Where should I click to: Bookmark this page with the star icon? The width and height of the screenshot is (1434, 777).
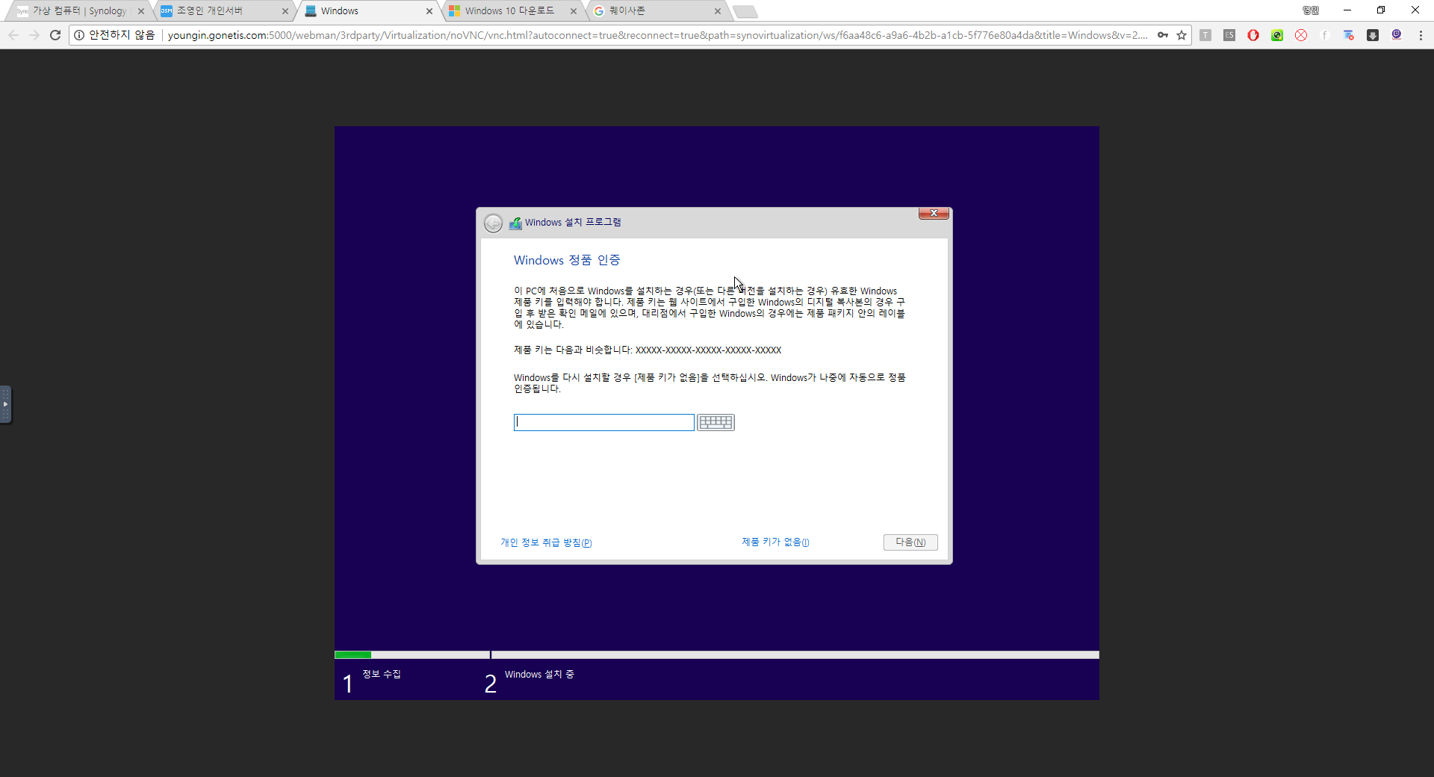tap(1182, 35)
